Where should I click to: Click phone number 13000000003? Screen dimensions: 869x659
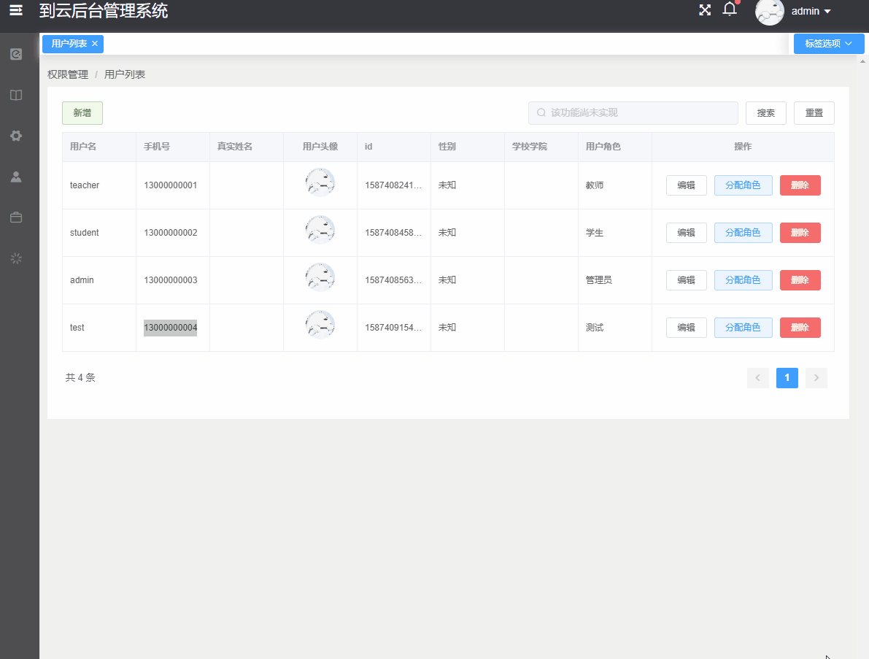[x=171, y=280]
